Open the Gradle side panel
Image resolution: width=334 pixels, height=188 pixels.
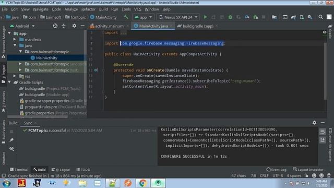click(x=330, y=32)
